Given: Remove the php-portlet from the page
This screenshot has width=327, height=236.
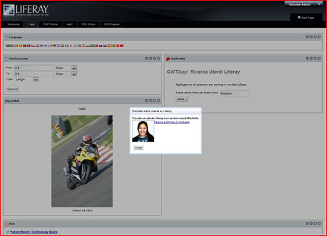Looking at the screenshot, I should pyautogui.click(x=159, y=100).
